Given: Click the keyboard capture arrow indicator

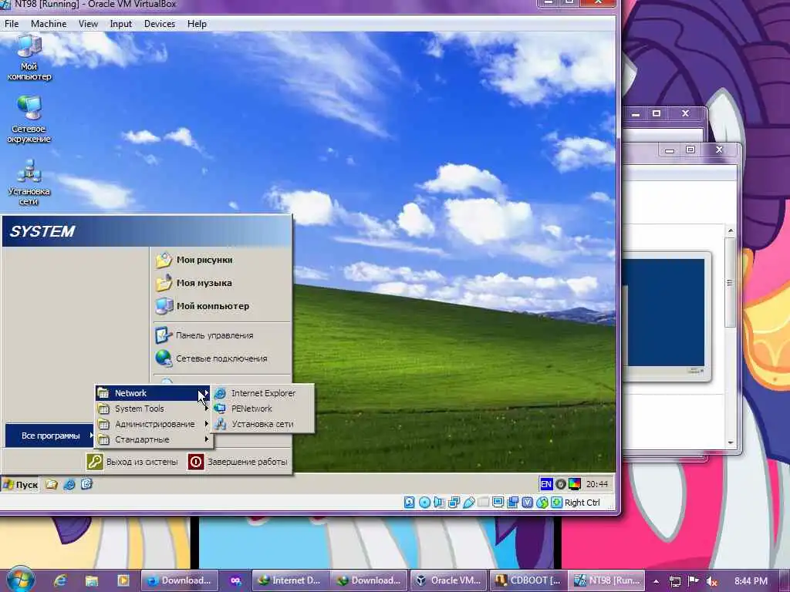Looking at the screenshot, I should tap(556, 503).
